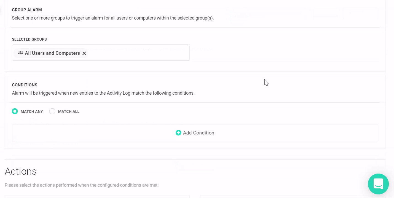Click the Actions section heading
Viewport: 394px width, 198px height.
tap(20, 171)
